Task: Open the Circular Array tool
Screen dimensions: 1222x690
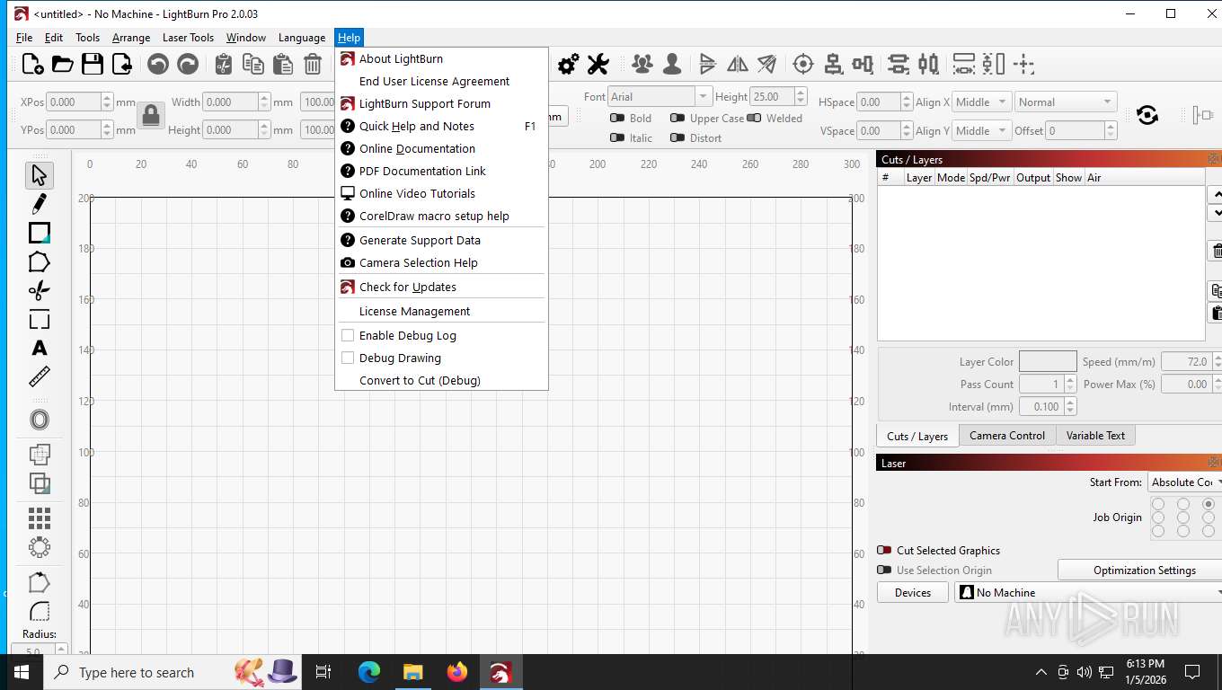Action: (39, 547)
